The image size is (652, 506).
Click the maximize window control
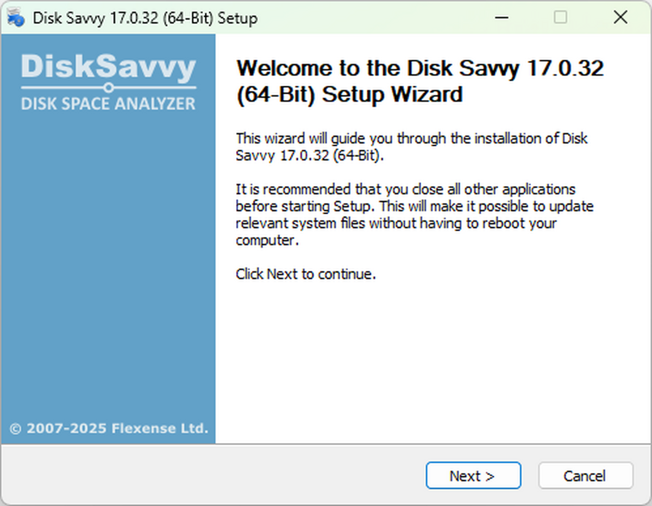pyautogui.click(x=561, y=17)
